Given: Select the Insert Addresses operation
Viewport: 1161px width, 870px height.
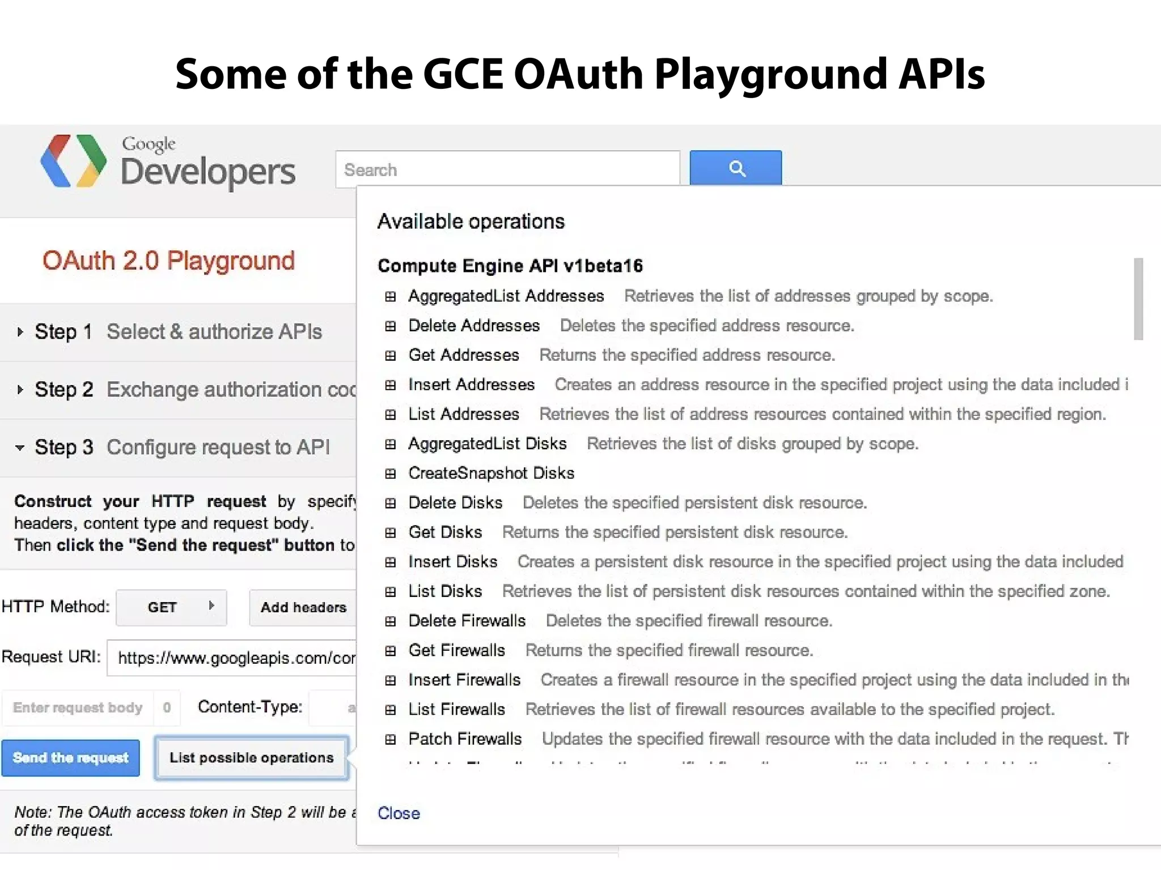Looking at the screenshot, I should [472, 385].
